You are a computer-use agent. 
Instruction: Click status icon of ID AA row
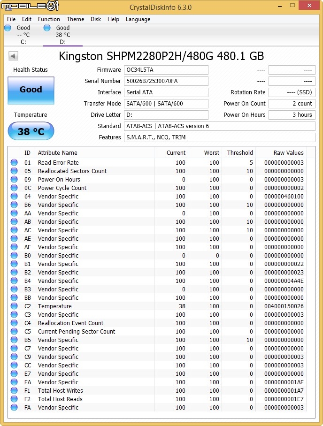14,213
